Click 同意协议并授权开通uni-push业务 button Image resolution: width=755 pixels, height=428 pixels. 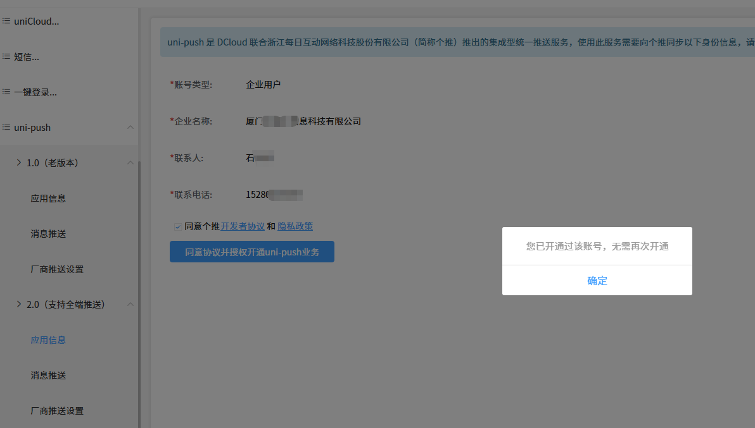click(252, 252)
